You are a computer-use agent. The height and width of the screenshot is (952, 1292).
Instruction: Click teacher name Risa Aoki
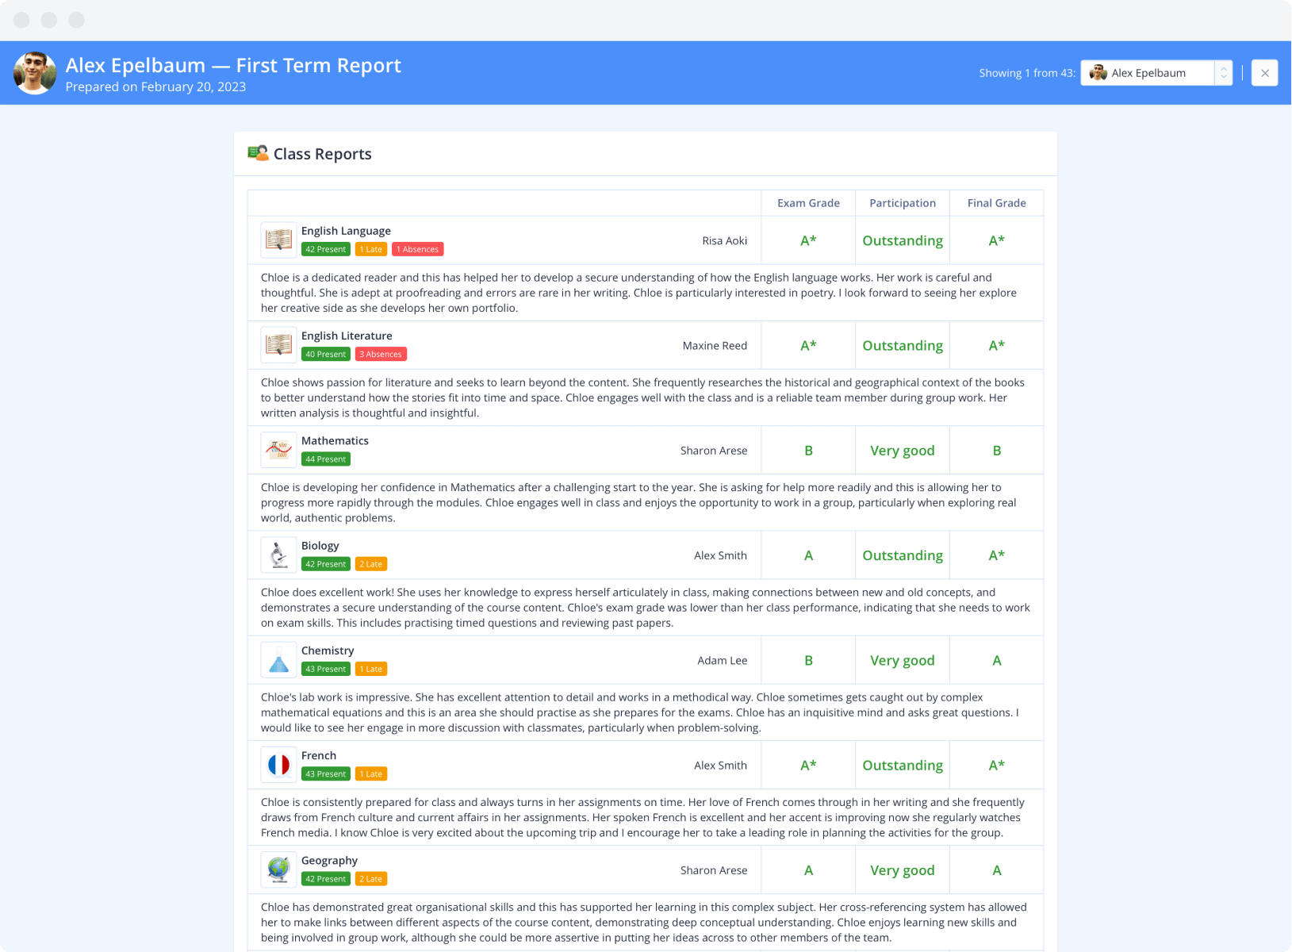724,240
